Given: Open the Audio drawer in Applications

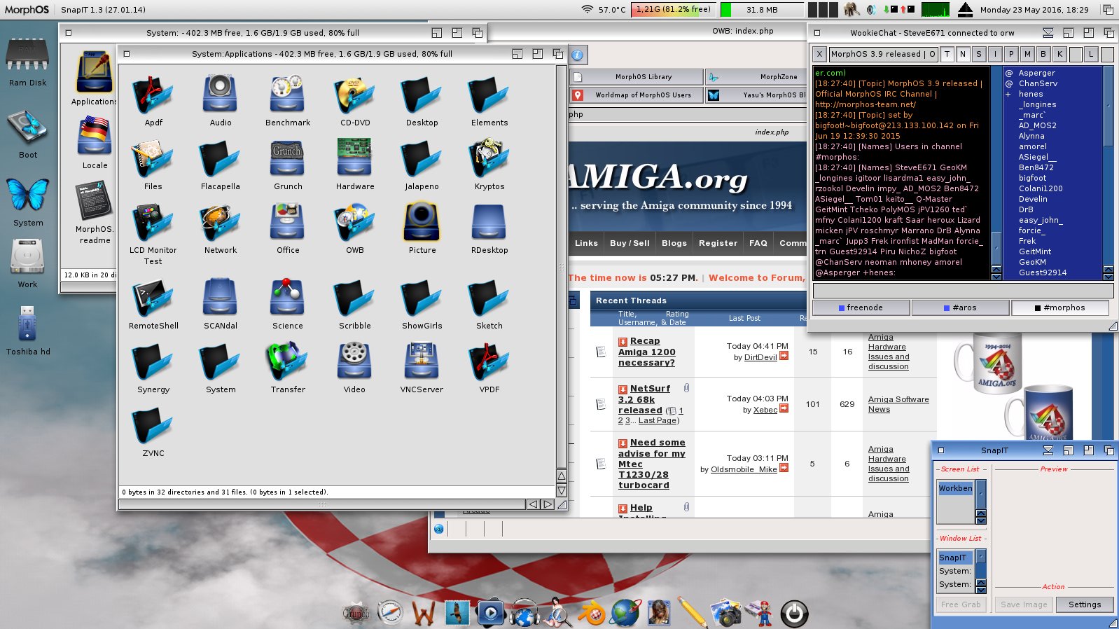Looking at the screenshot, I should point(221,95).
